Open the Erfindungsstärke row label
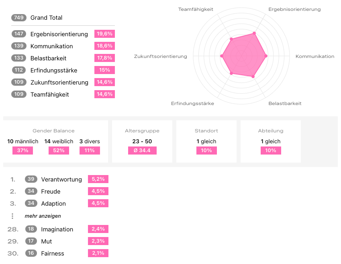341x264 pixels. coord(54,70)
